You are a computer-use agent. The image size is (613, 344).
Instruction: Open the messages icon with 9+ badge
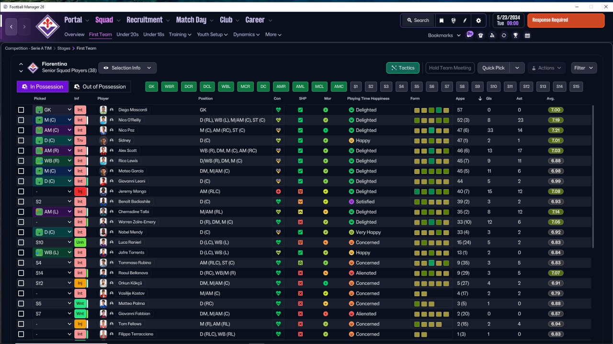tap(470, 35)
